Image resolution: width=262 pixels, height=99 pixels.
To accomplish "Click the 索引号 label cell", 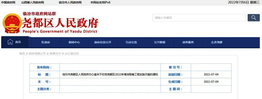I will [x=176, y=67].
